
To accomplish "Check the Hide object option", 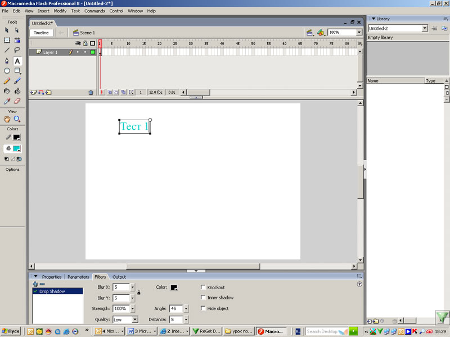I will tap(204, 308).
